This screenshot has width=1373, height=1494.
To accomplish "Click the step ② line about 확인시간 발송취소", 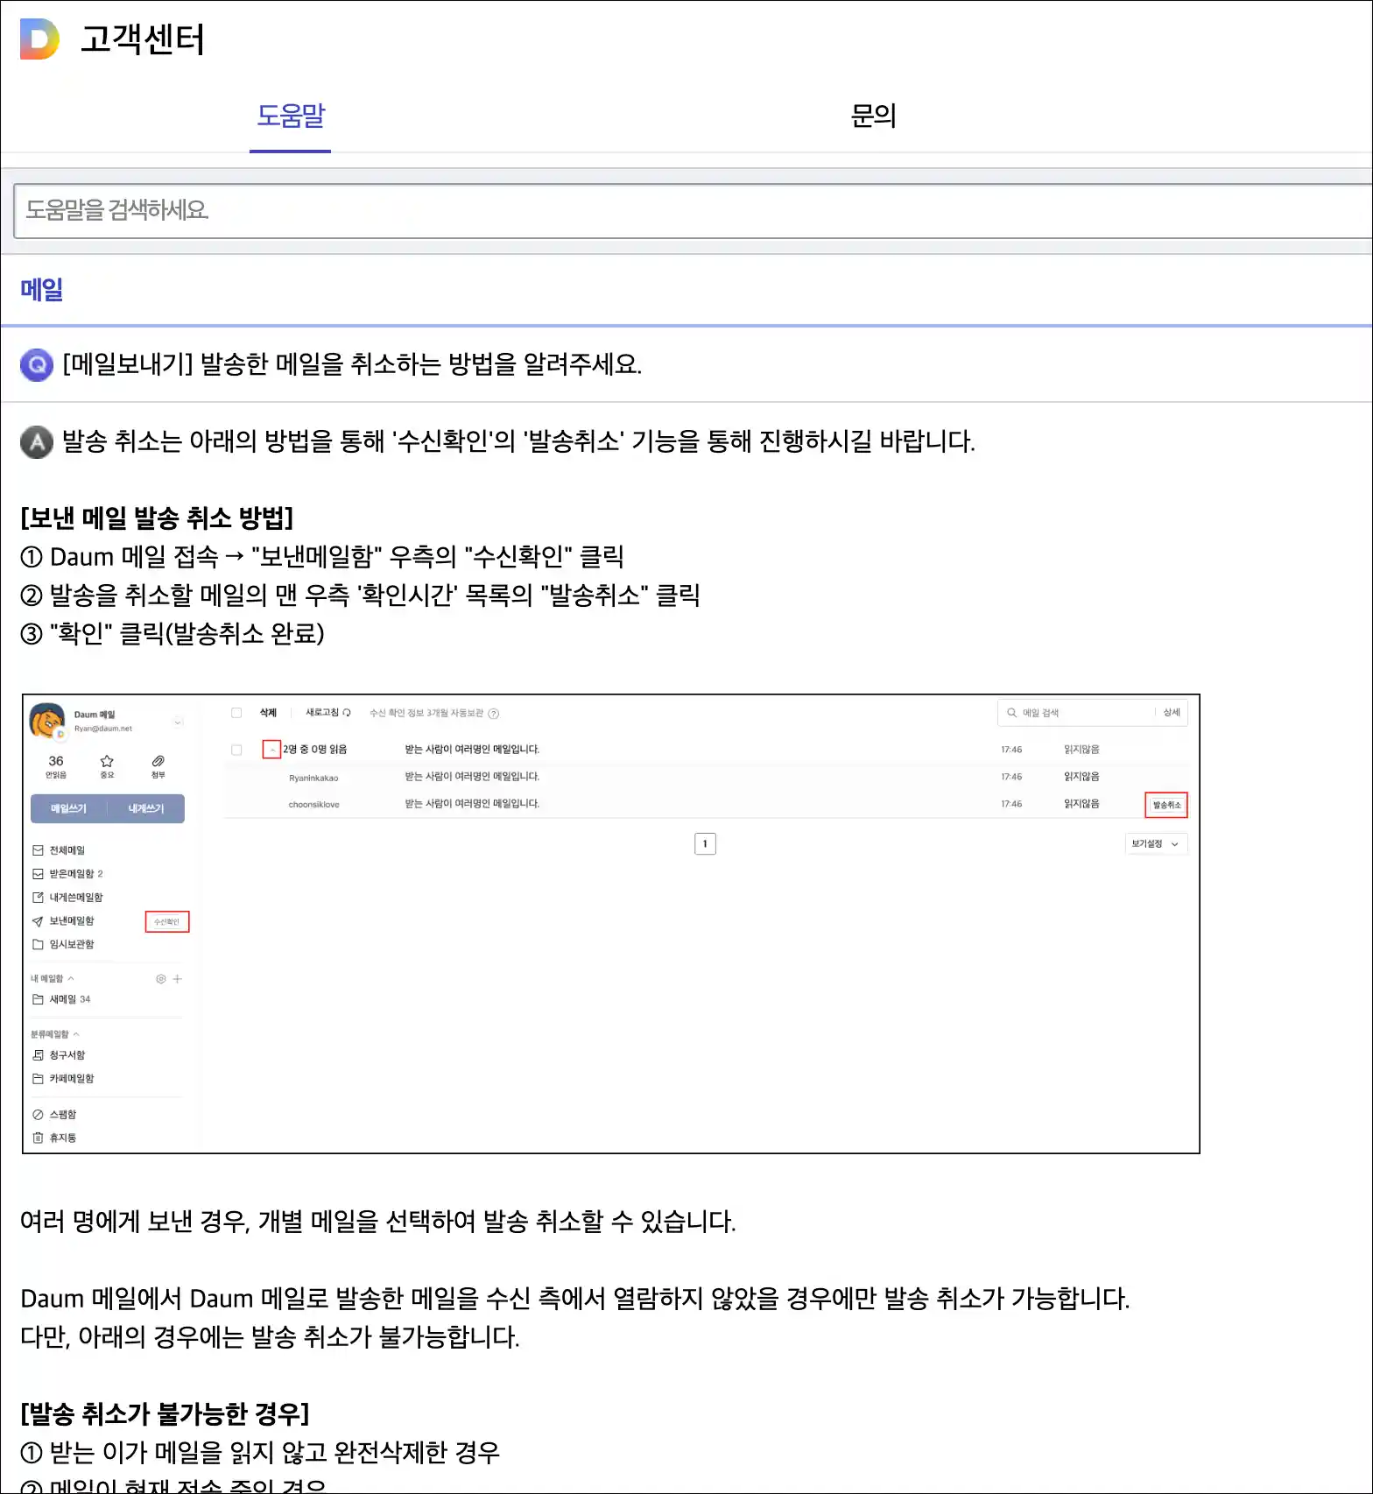I will tap(360, 595).
